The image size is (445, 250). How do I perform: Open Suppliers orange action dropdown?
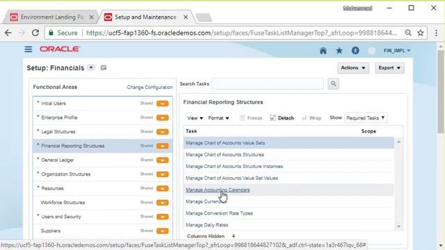tap(162, 231)
